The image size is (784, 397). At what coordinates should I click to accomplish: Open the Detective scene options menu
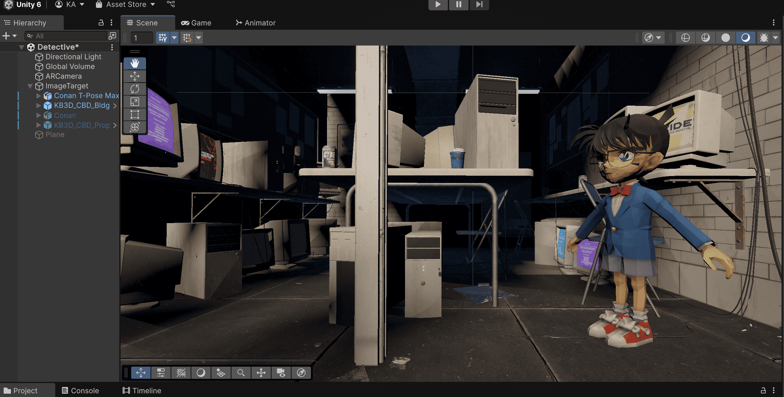pyautogui.click(x=112, y=47)
